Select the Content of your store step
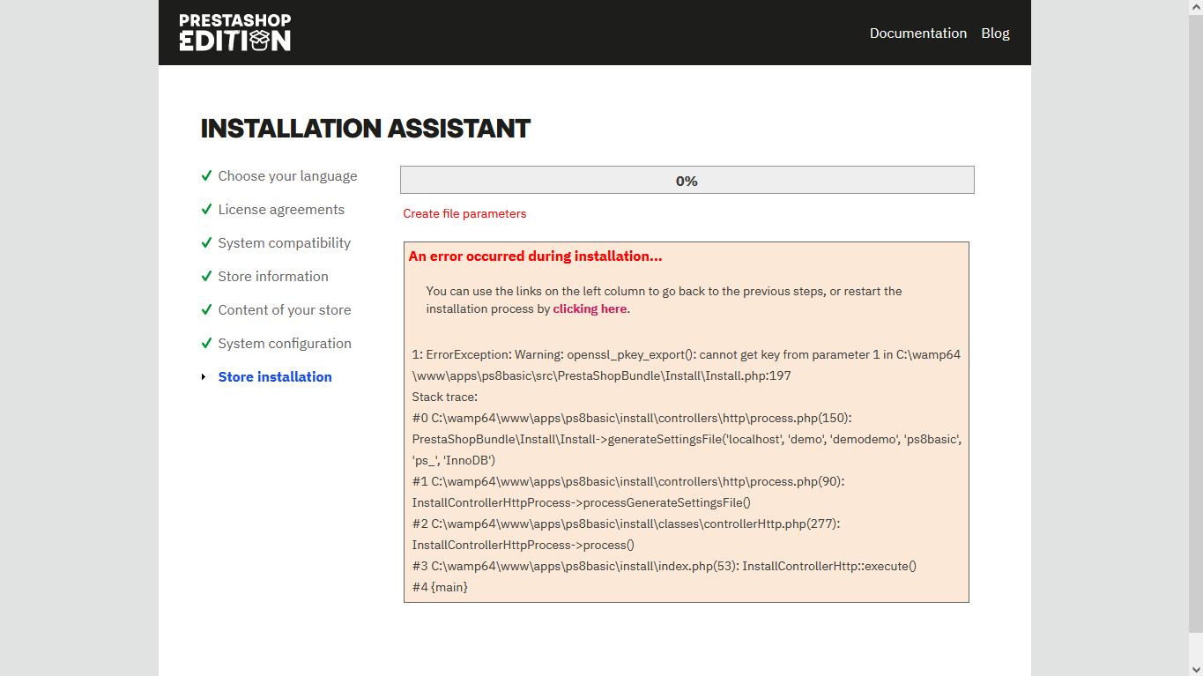The image size is (1203, 676). pos(285,310)
